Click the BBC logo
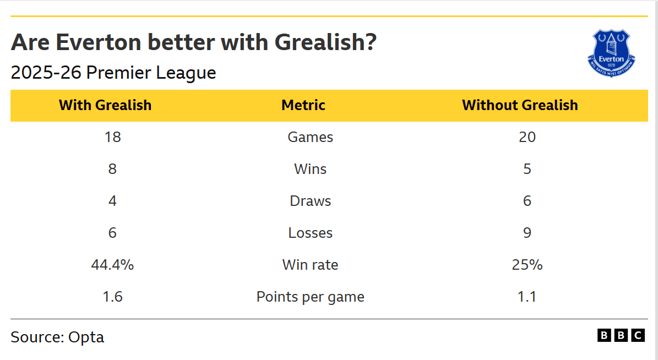658x360 pixels. [x=621, y=335]
